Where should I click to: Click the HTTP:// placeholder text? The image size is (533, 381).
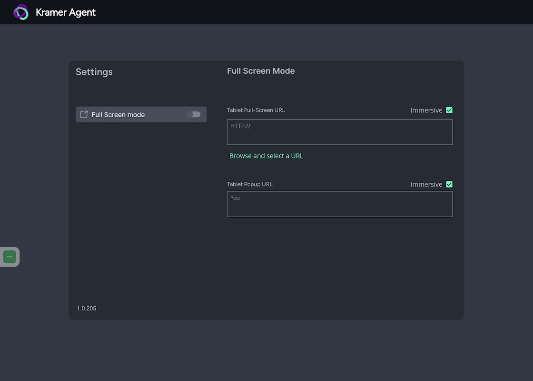(240, 126)
